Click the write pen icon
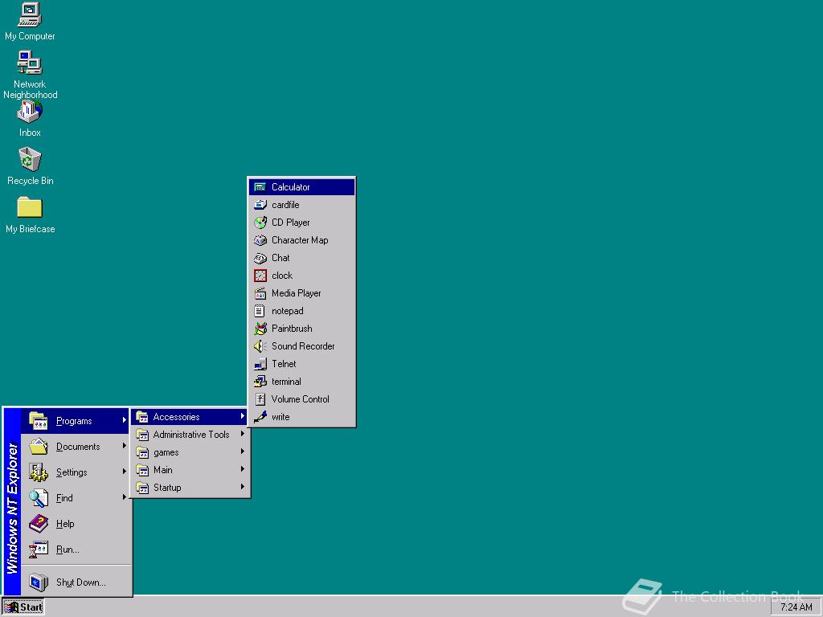This screenshot has height=617, width=823. coord(260,417)
